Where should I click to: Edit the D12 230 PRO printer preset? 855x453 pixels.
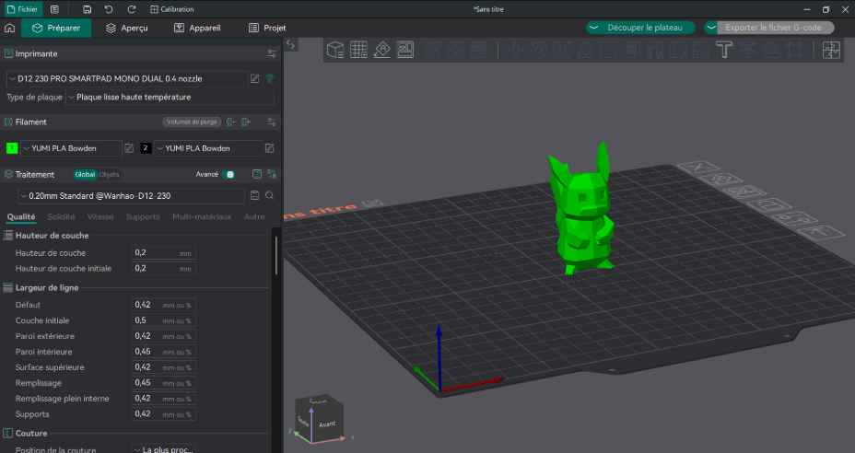[254, 78]
